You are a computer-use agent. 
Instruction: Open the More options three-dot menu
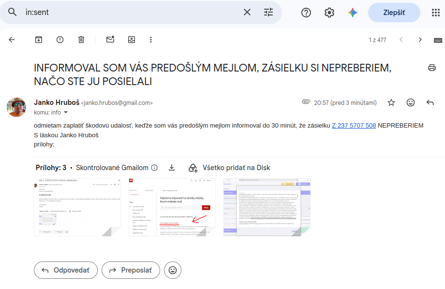tap(151, 40)
